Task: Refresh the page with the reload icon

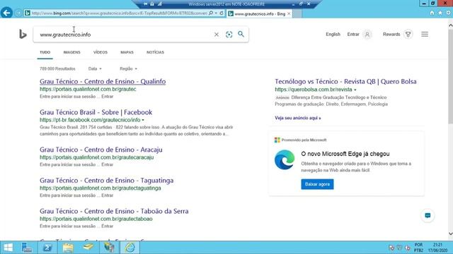Action: [222, 13]
